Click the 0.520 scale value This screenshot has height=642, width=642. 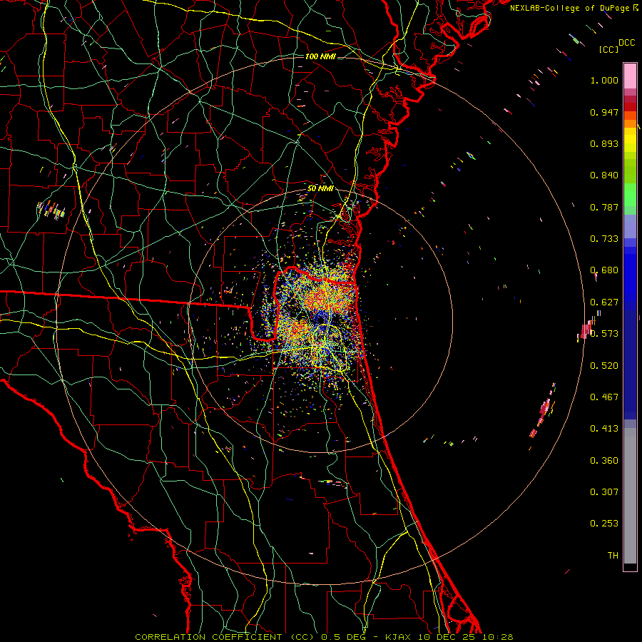pyautogui.click(x=604, y=366)
